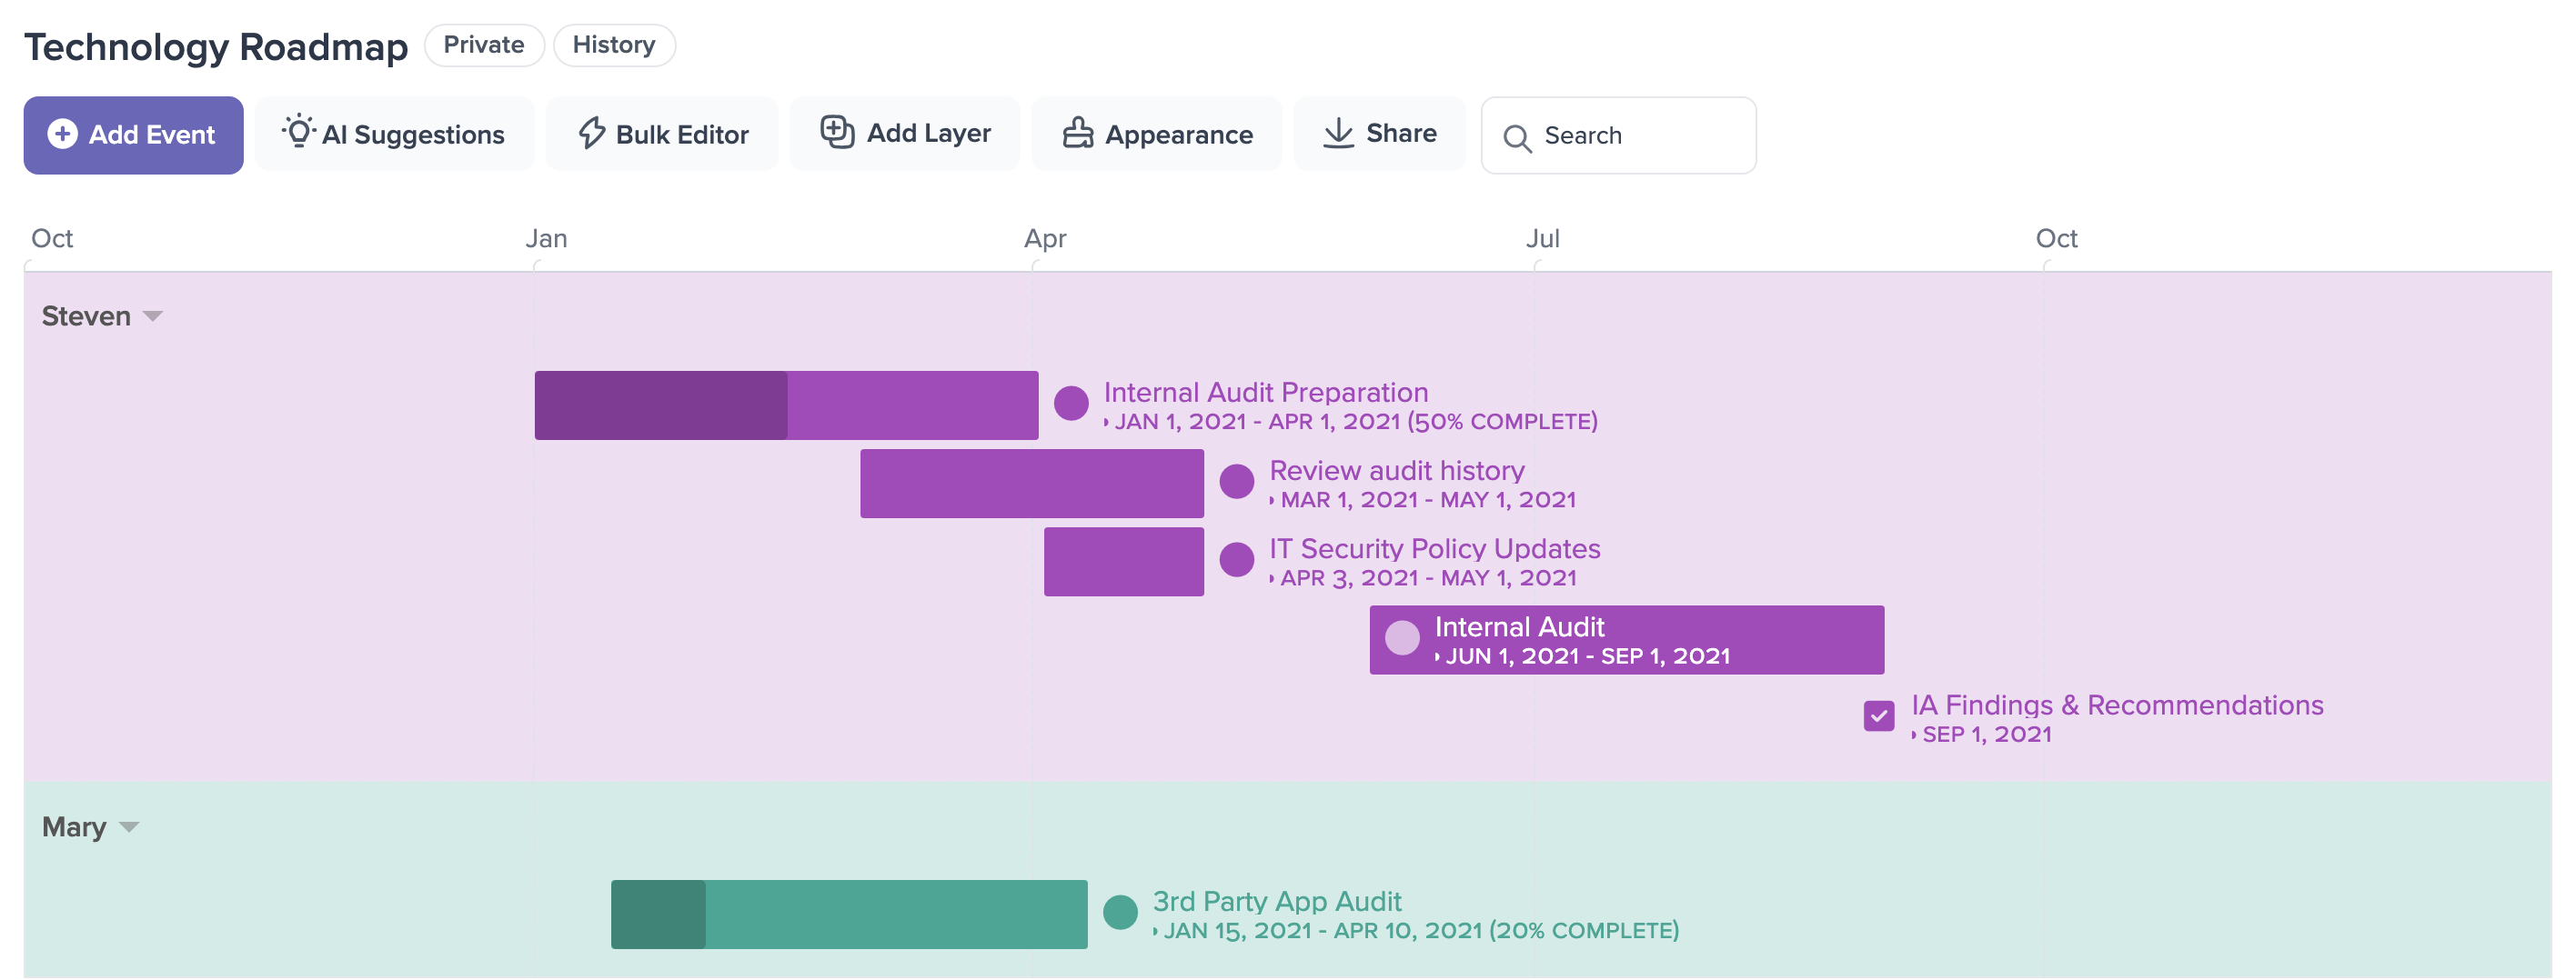Open the Bulk Editor by its label

(682, 135)
